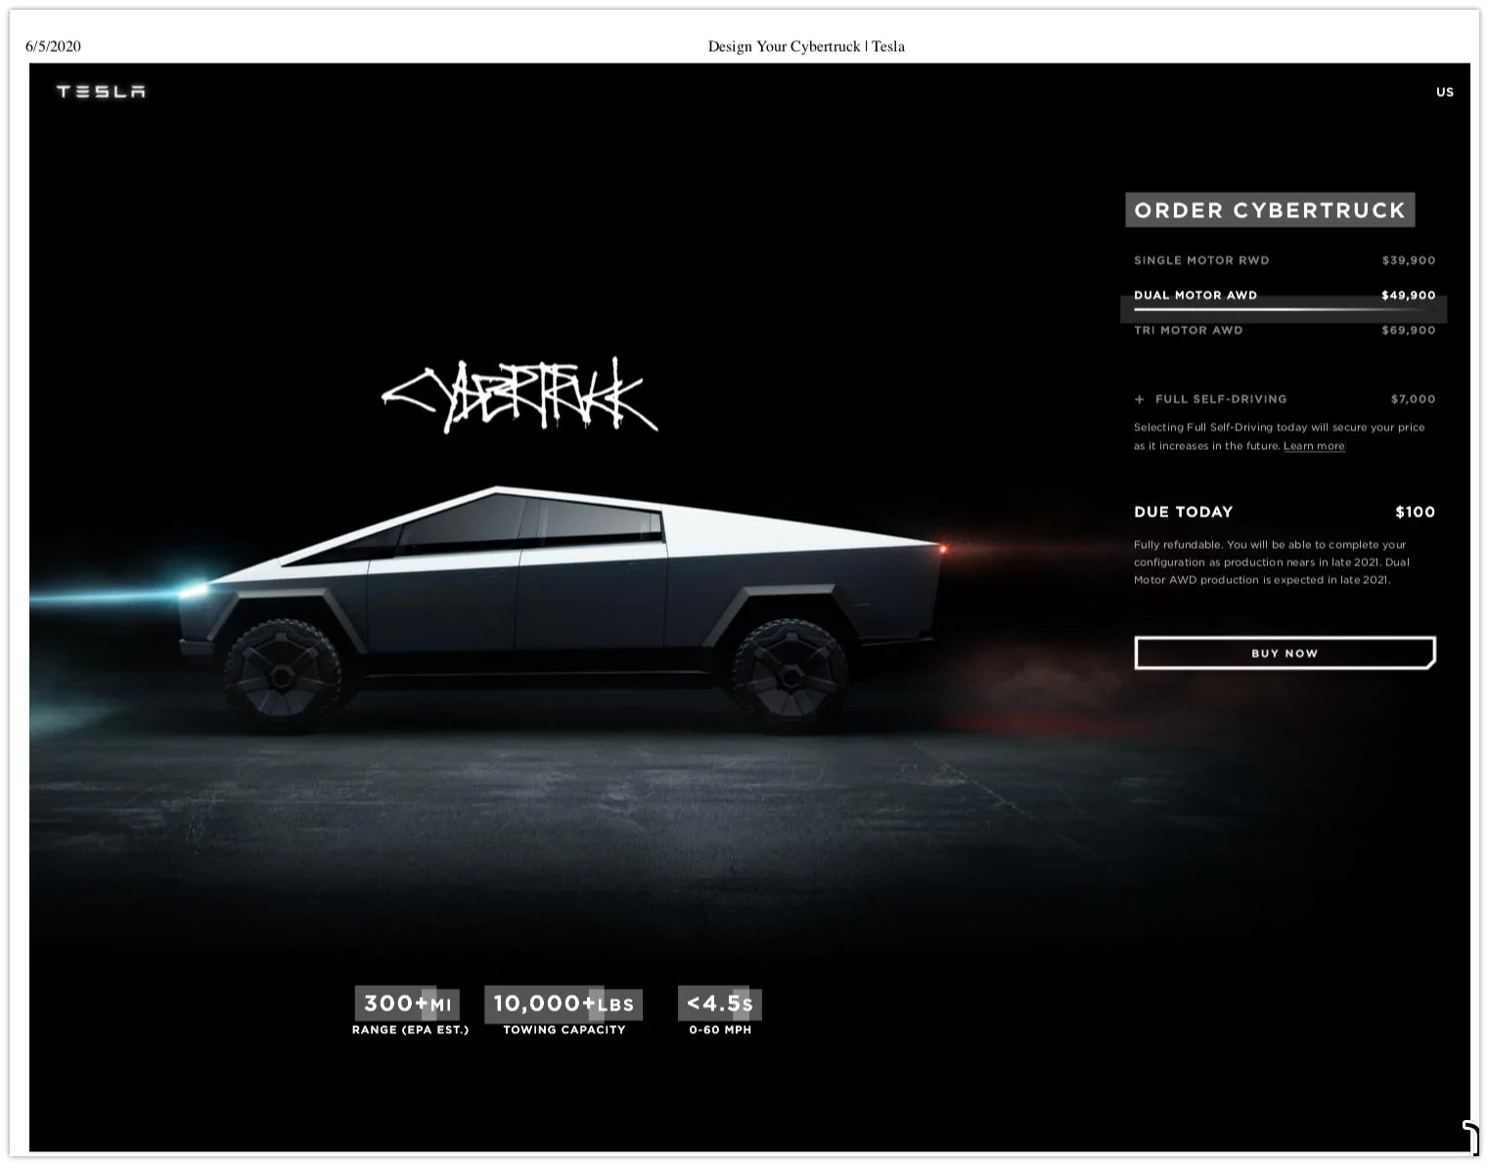Toggle the Full Self-Driving label

click(1221, 399)
